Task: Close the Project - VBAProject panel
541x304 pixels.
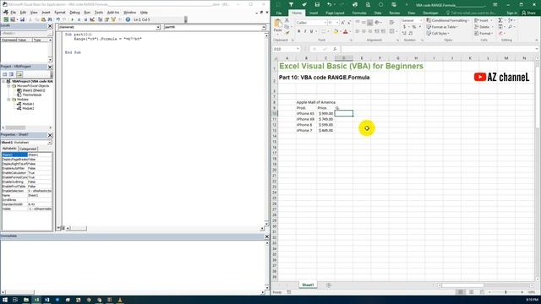Action: coord(50,67)
